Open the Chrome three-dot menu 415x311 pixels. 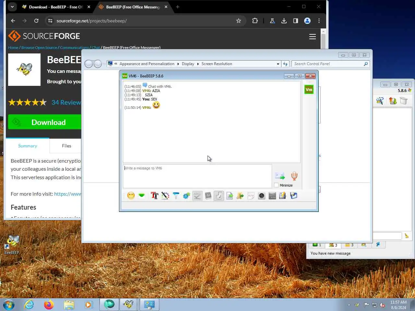(x=319, y=21)
